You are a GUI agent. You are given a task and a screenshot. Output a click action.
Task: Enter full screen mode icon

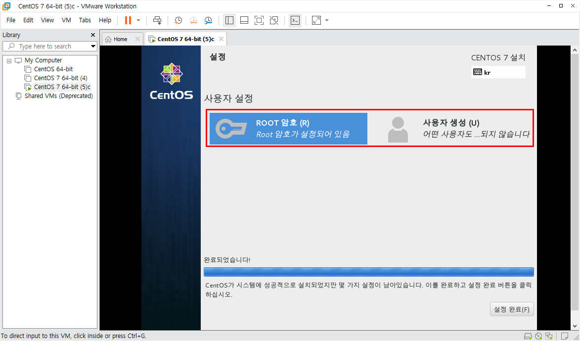pos(259,20)
